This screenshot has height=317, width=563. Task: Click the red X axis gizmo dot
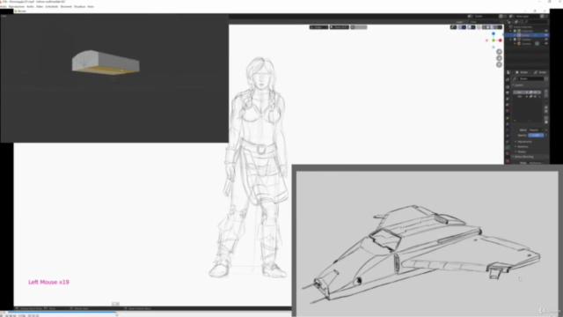tap(501, 41)
